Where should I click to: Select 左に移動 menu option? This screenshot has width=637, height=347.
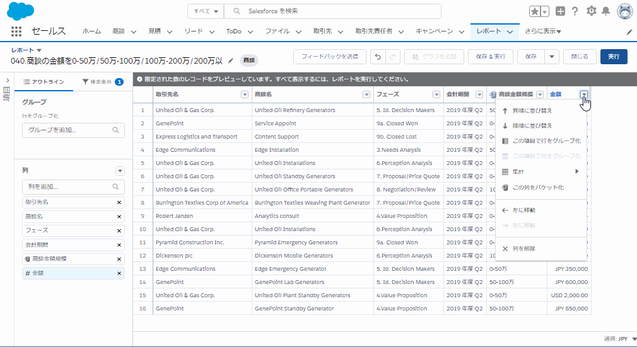pyautogui.click(x=541, y=210)
